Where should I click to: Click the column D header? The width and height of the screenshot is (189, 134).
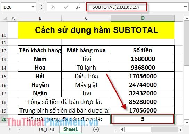(143, 18)
